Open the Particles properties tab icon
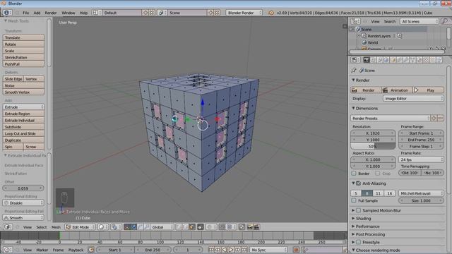The height and width of the screenshot is (254, 452). point(433,60)
